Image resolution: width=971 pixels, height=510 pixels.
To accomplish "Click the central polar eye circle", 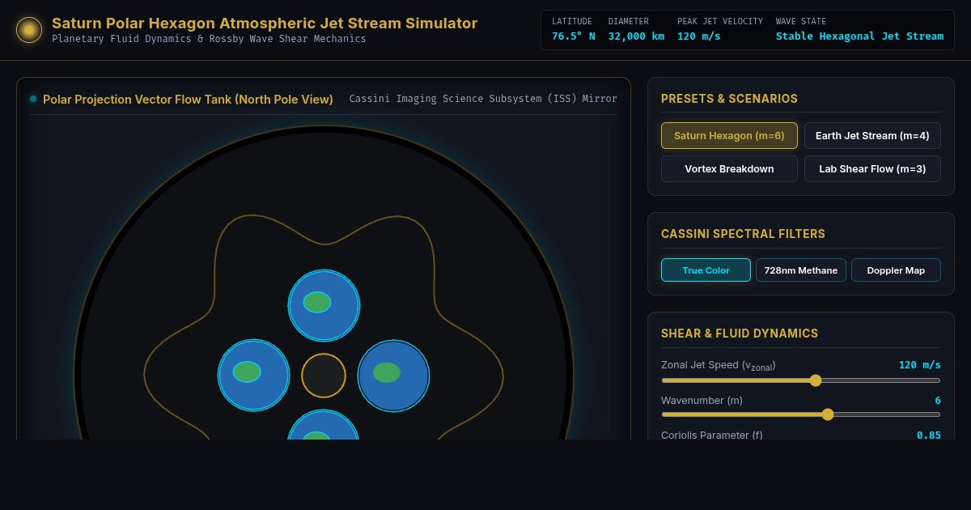I will click(324, 376).
